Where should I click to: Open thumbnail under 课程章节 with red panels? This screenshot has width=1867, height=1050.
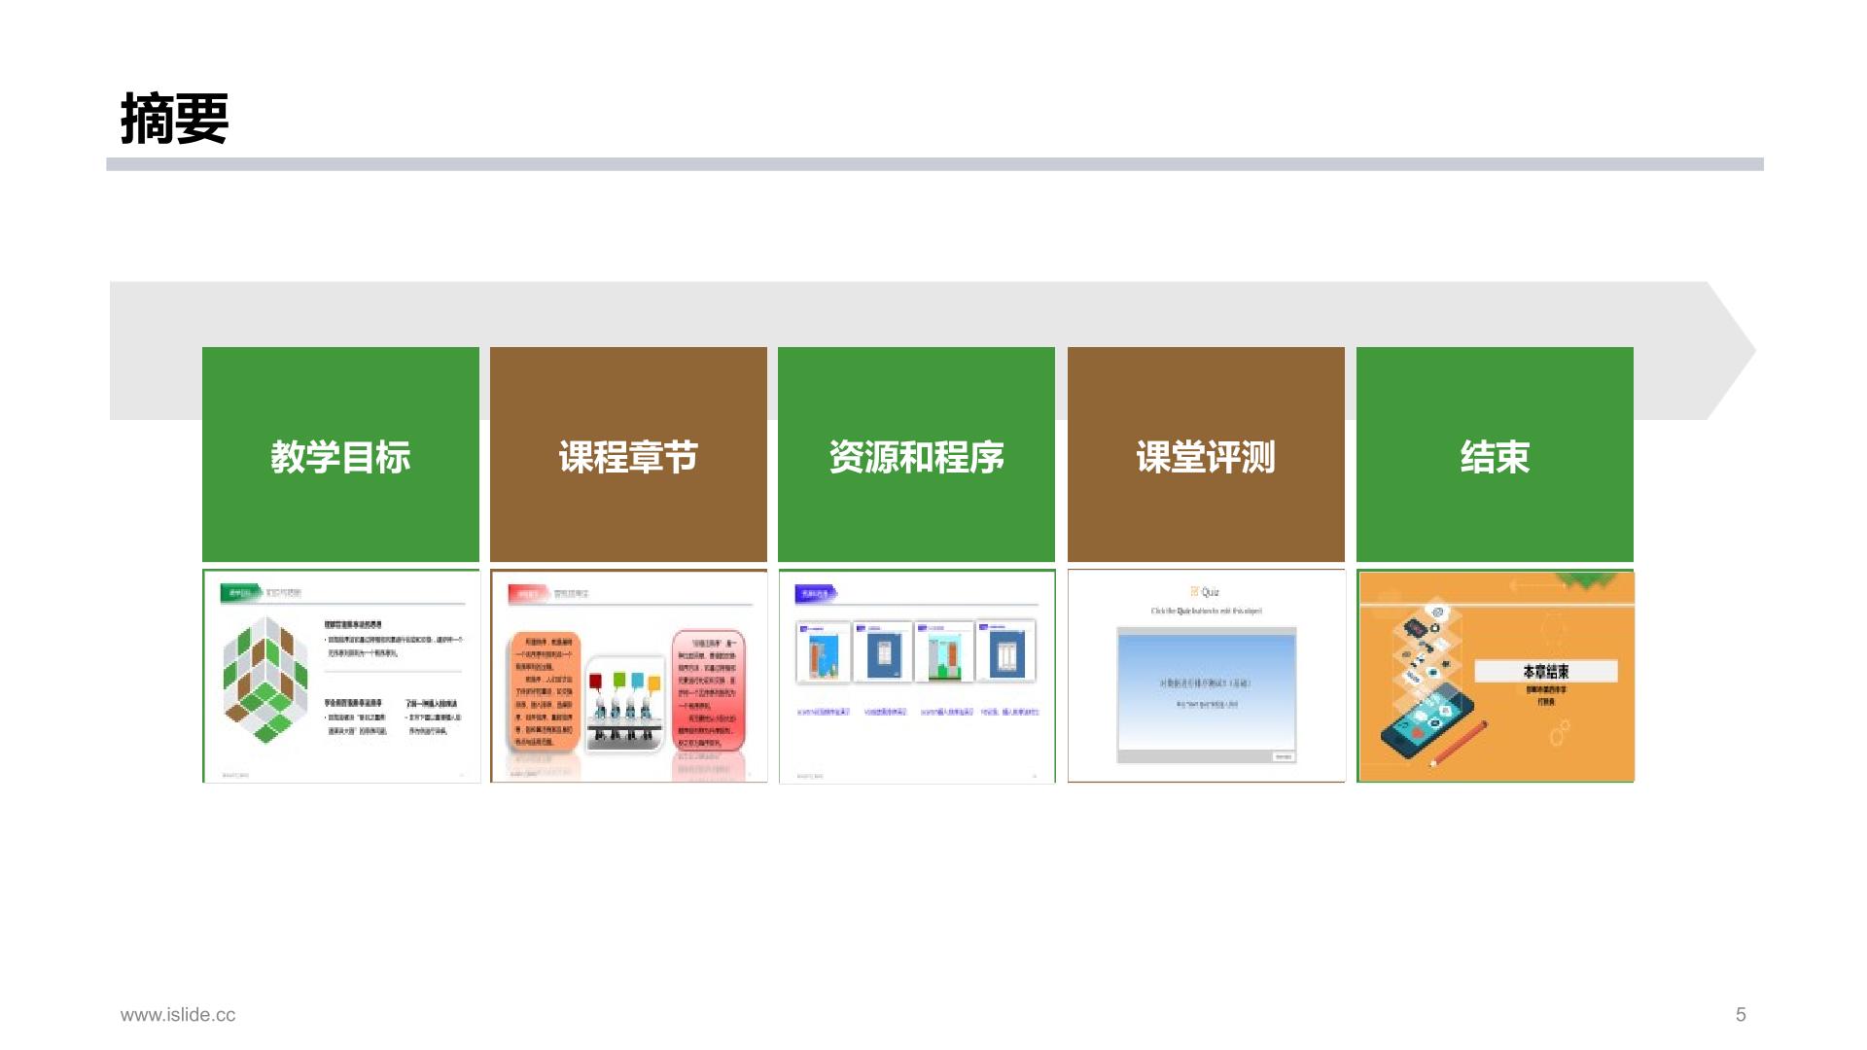629,676
